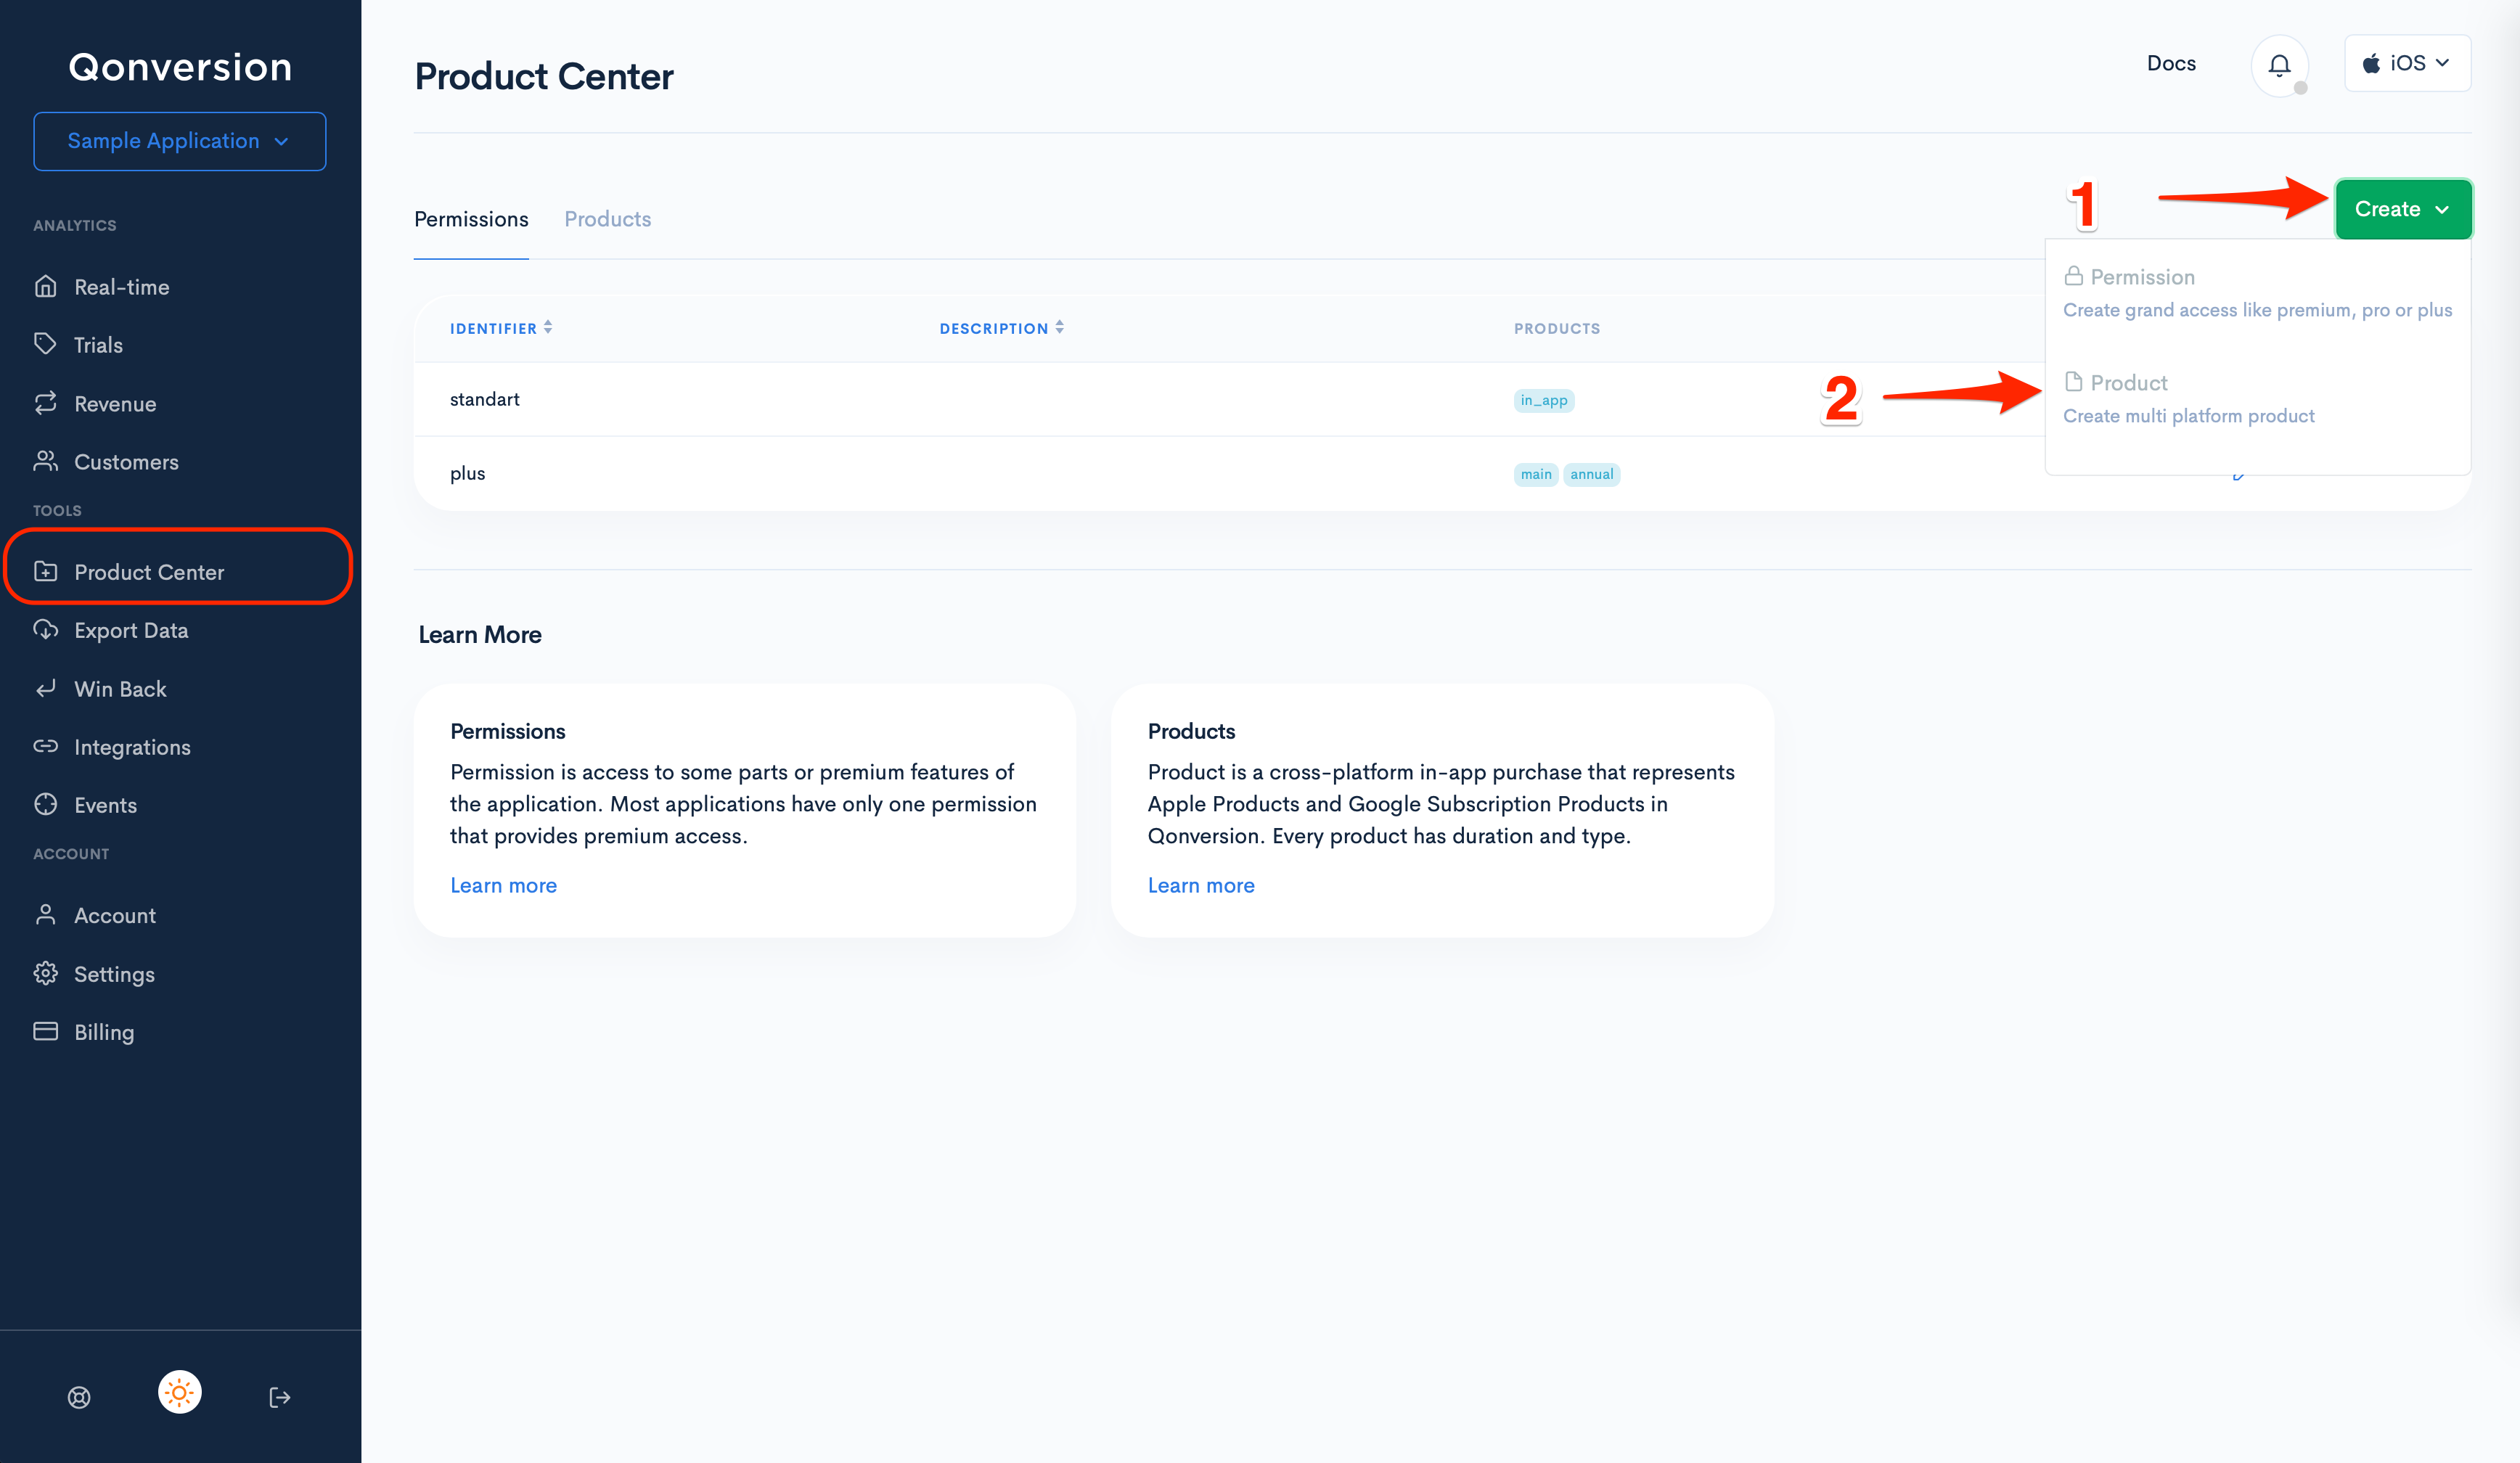Click the green Create dropdown button
The height and width of the screenshot is (1463, 2520).
[2403, 209]
